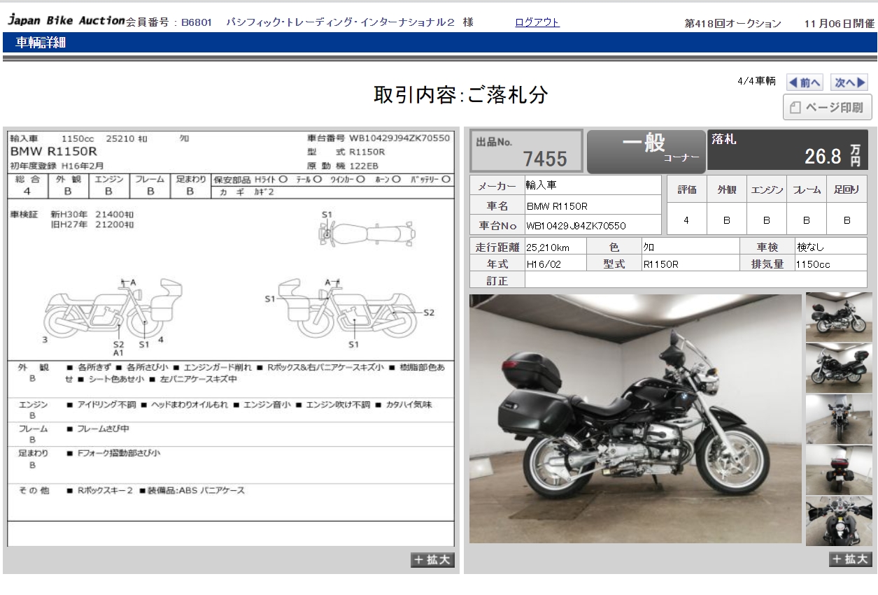Click the 4/4車輌 vehicle counter
The image size is (878, 595).
[x=756, y=81]
